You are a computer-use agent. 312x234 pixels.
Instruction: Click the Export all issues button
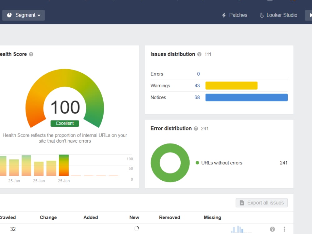pyautogui.click(x=262, y=203)
